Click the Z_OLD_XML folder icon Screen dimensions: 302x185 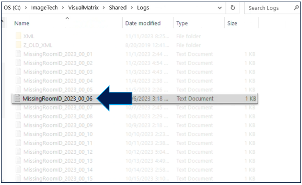tap(18, 45)
